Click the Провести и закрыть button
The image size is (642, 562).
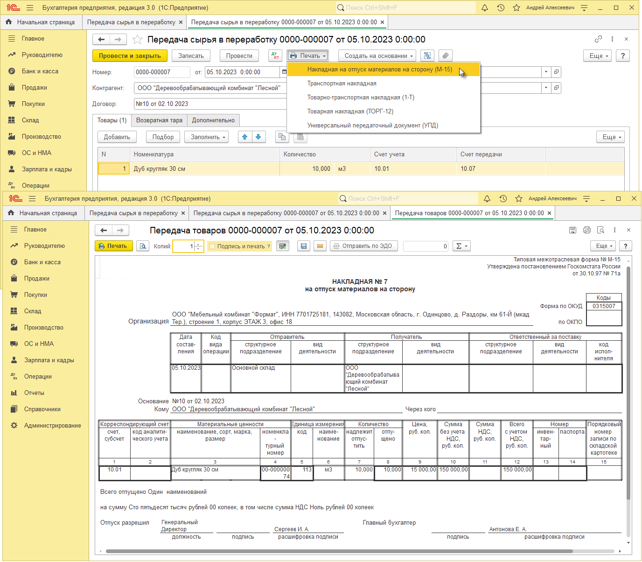130,56
